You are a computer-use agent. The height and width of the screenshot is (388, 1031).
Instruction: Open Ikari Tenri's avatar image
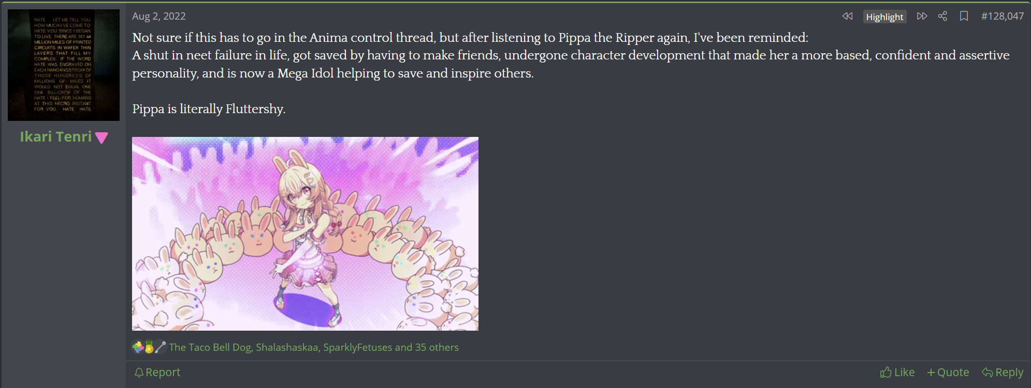click(64, 65)
